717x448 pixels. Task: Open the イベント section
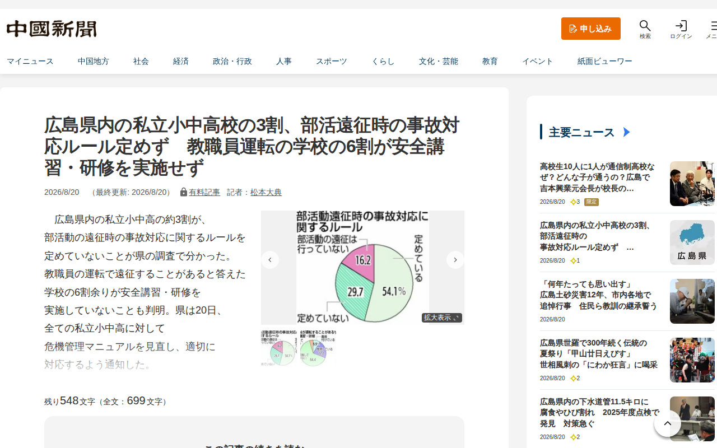coord(538,61)
